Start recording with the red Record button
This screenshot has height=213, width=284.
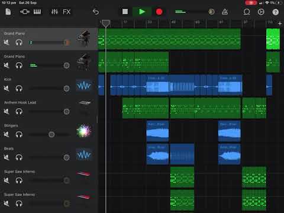[x=159, y=12]
